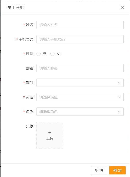Click the 取消 button
The image size is (130, 177).
(x=99, y=170)
